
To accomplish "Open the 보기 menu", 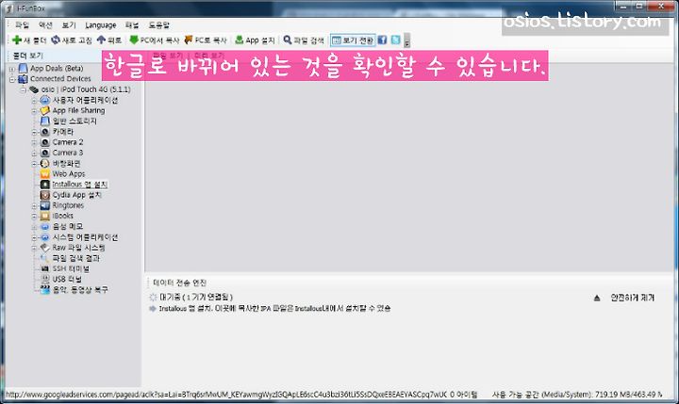I will (x=69, y=25).
